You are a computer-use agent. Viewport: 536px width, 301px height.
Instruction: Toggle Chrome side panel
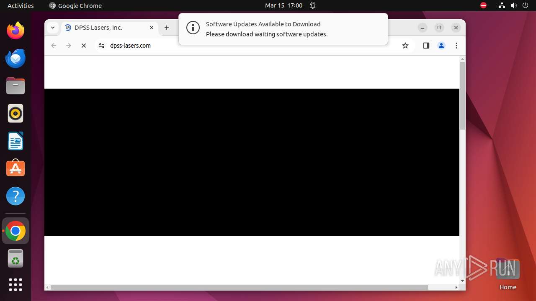426,46
